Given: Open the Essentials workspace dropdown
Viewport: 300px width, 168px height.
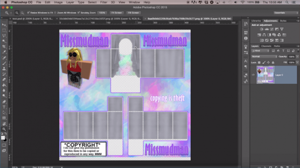Looking at the screenshot, I should tap(286, 13).
